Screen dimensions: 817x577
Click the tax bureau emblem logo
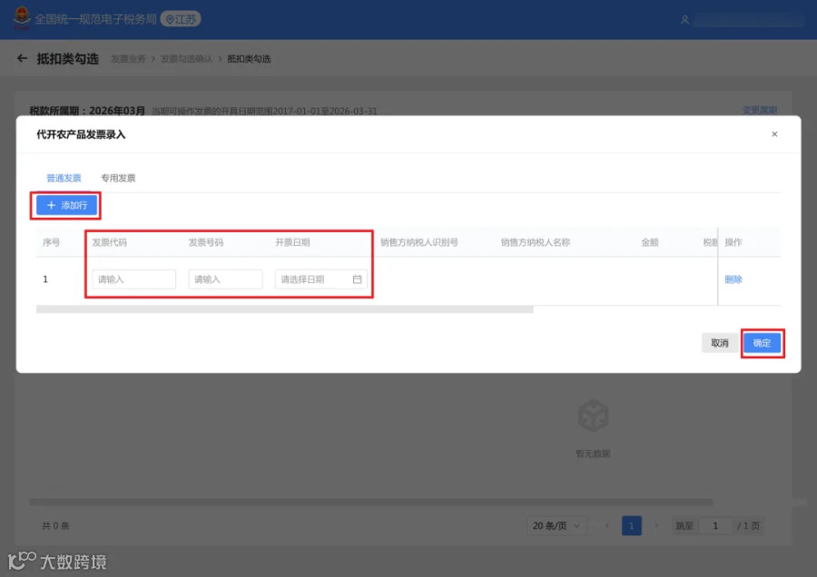[22, 18]
